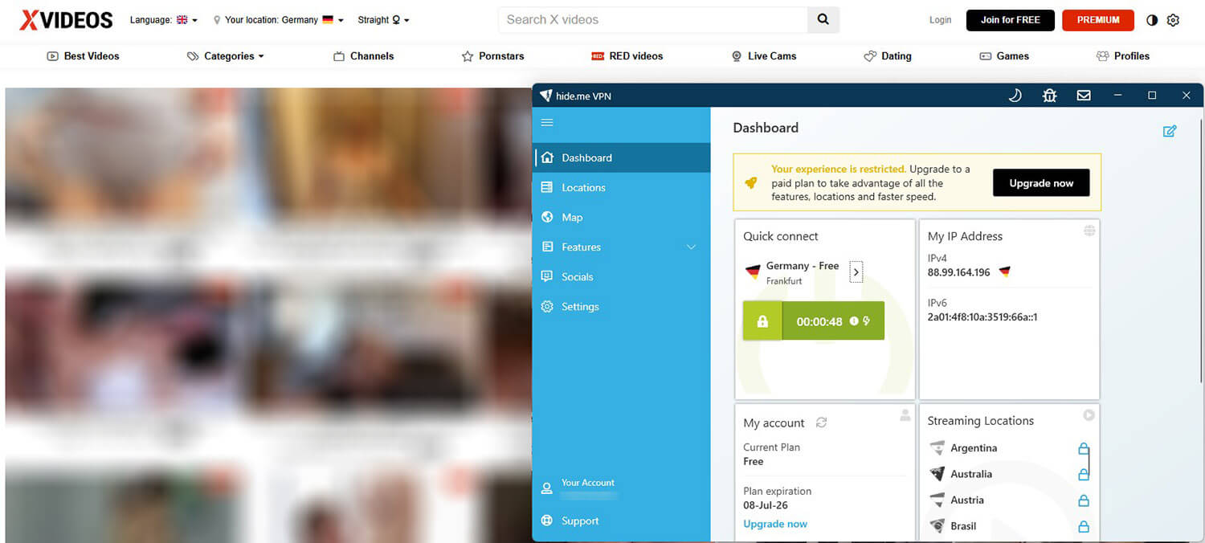Click the red PREMIUM button
1205x543 pixels.
[1098, 20]
